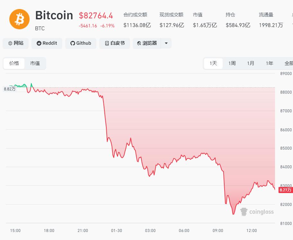Screen dimensions: 293x240
Task: Switch to the 价格 tab
Action: click(x=14, y=63)
